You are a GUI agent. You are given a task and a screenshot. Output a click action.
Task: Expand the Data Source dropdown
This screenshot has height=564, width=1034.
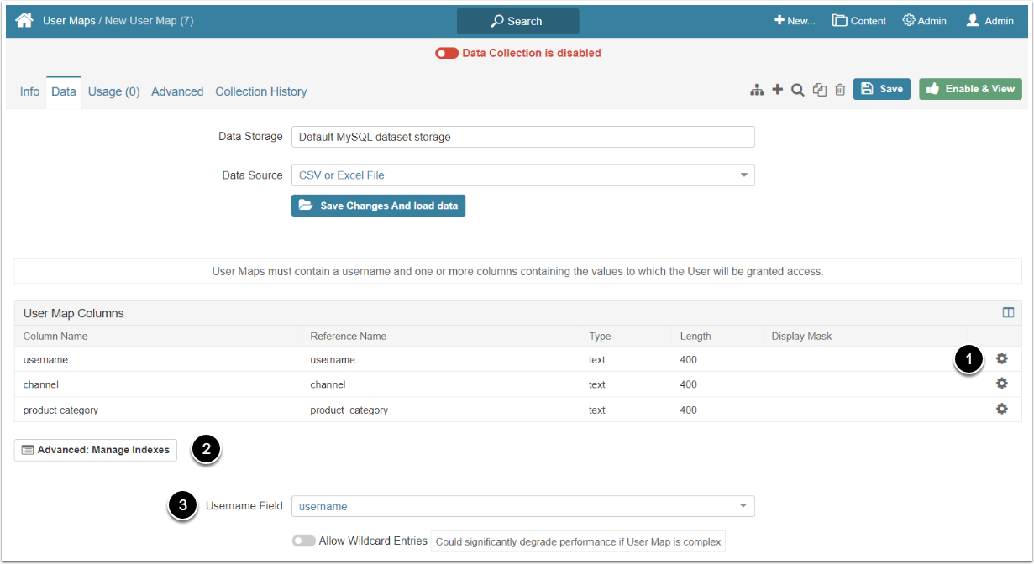point(522,175)
